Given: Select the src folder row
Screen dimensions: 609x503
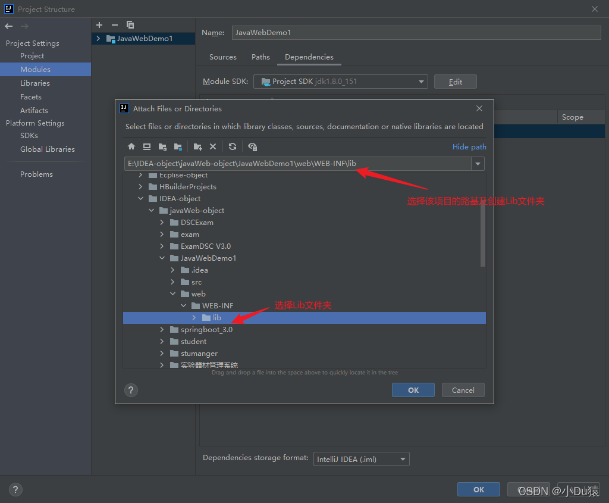Looking at the screenshot, I should click(x=304, y=282).
